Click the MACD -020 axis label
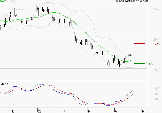The image size is (162, 113). [157, 94]
